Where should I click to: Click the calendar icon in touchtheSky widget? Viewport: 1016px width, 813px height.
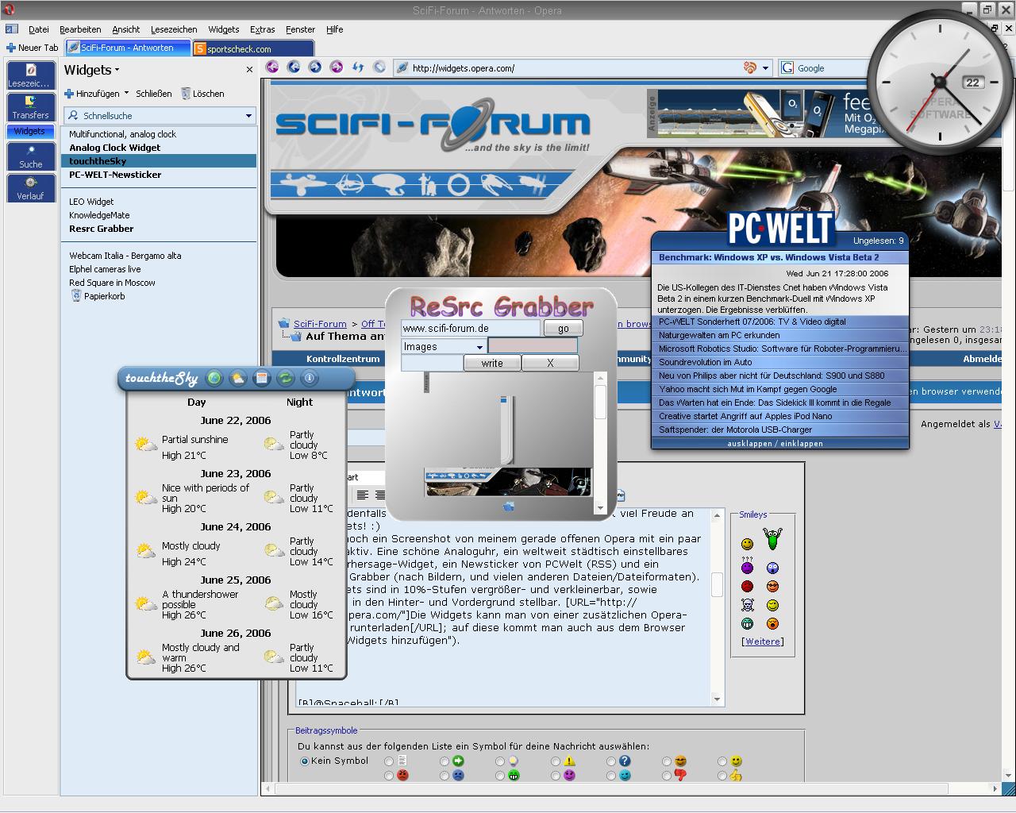pos(261,379)
